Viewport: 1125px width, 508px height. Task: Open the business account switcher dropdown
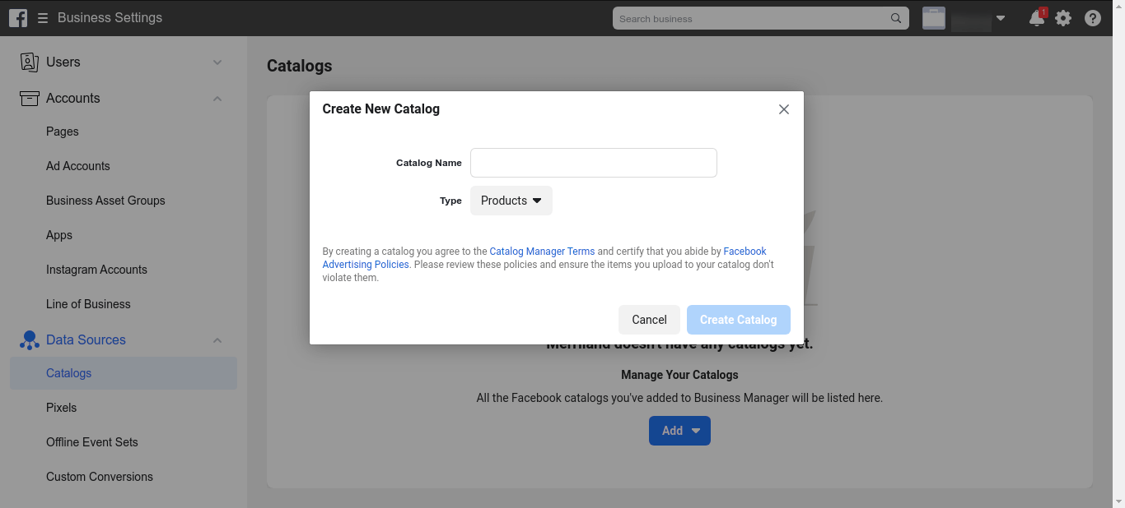[x=1001, y=18]
